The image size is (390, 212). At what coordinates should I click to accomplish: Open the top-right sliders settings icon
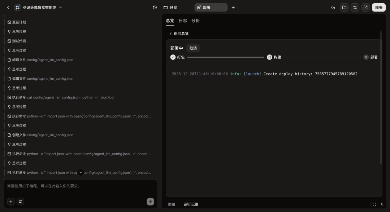(x=355, y=7)
